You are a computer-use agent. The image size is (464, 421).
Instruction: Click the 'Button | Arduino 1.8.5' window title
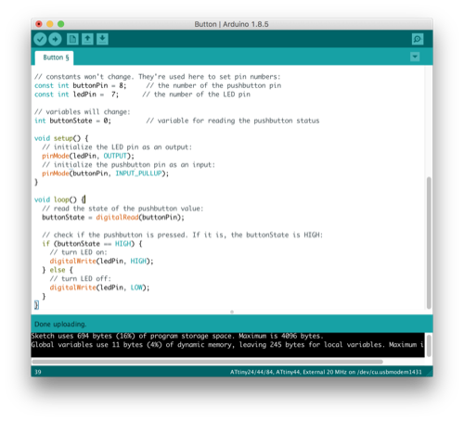pos(231,24)
